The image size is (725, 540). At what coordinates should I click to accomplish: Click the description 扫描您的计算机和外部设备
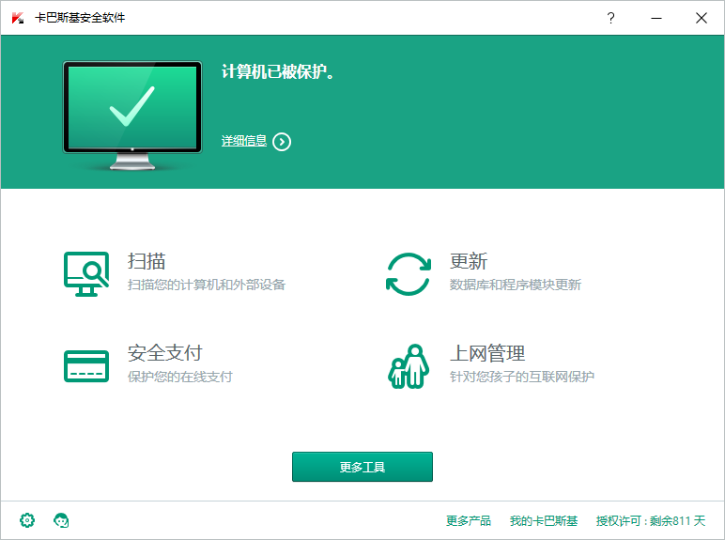(207, 285)
